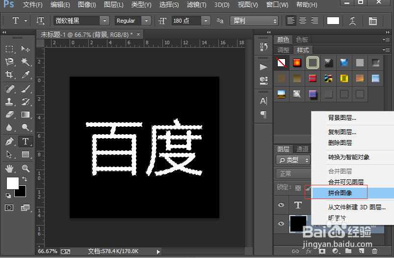Open Styles panel flyout menu

(386, 50)
